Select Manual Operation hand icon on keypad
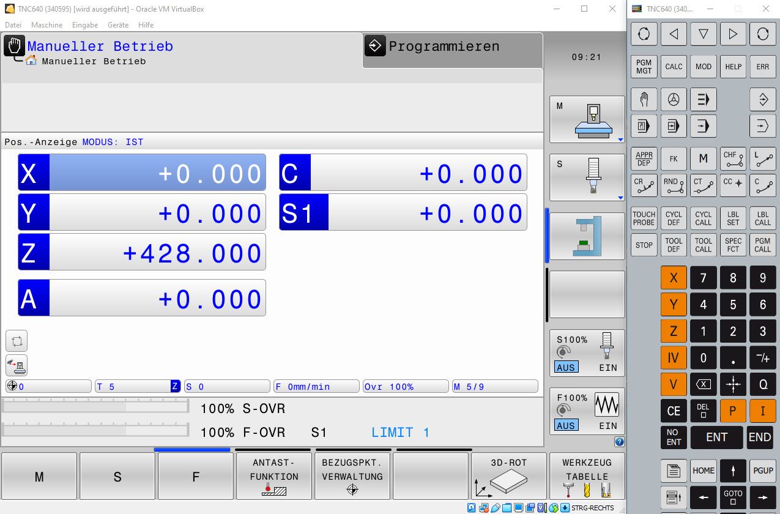The width and height of the screenshot is (780, 514). coord(644,99)
